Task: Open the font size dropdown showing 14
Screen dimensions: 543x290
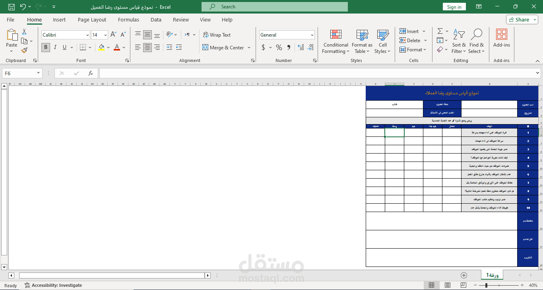Action: point(105,35)
